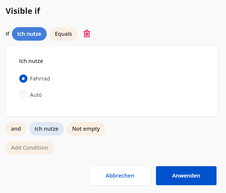Click the gray footer area left of Abbrechen
This screenshot has height=193, width=226.
pyautogui.click(x=46, y=176)
